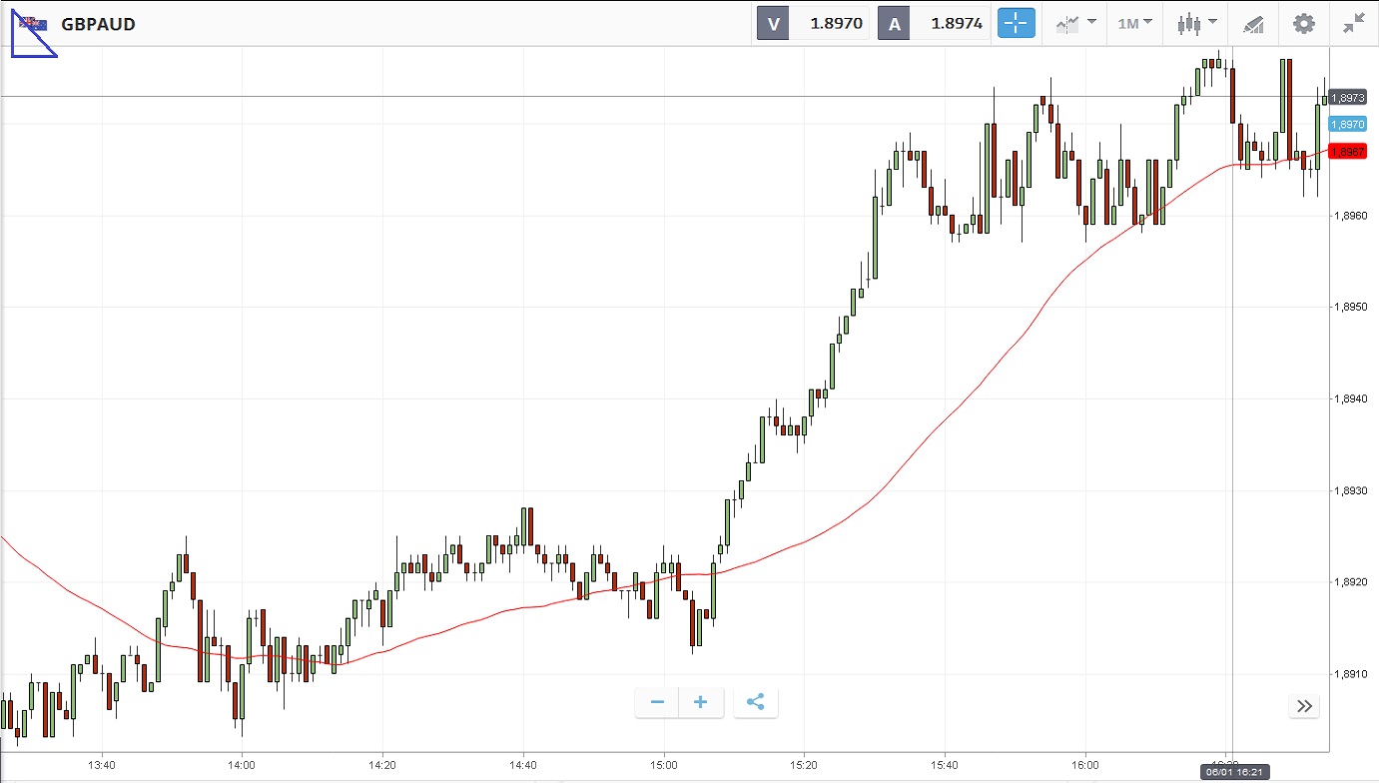Zoom out the chart with minus
1379x783 pixels.
pyautogui.click(x=657, y=703)
